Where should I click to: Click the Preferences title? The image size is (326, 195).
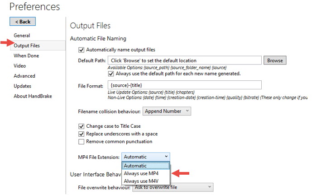point(35,7)
